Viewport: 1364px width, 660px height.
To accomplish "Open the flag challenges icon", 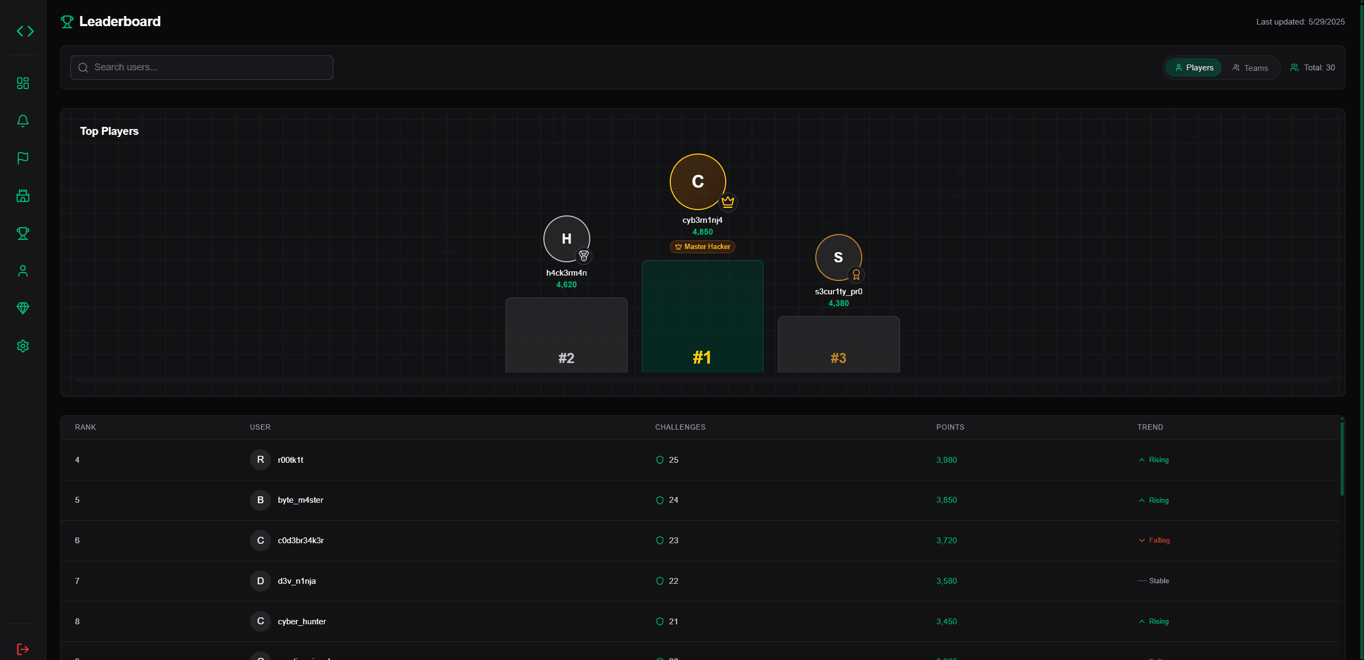I will click(23, 158).
